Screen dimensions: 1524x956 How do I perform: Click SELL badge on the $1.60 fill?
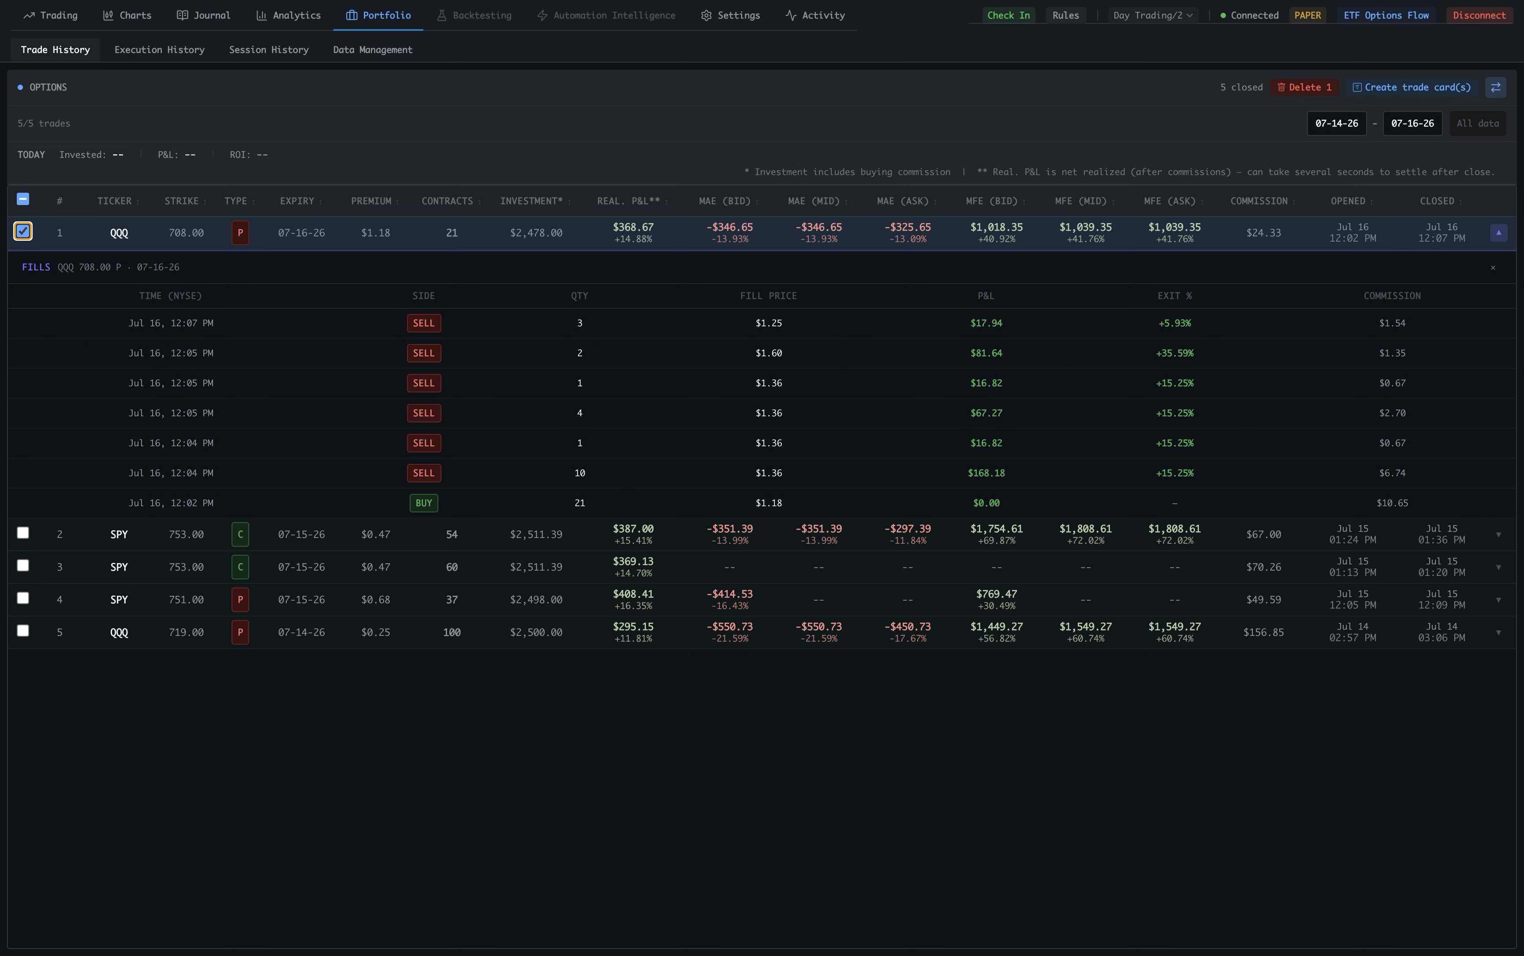coord(423,354)
